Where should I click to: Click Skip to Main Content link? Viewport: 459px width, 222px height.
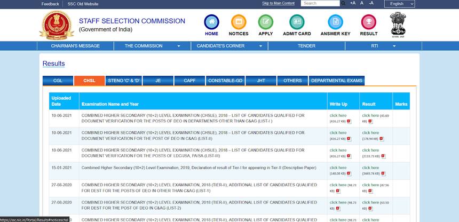point(279,3)
